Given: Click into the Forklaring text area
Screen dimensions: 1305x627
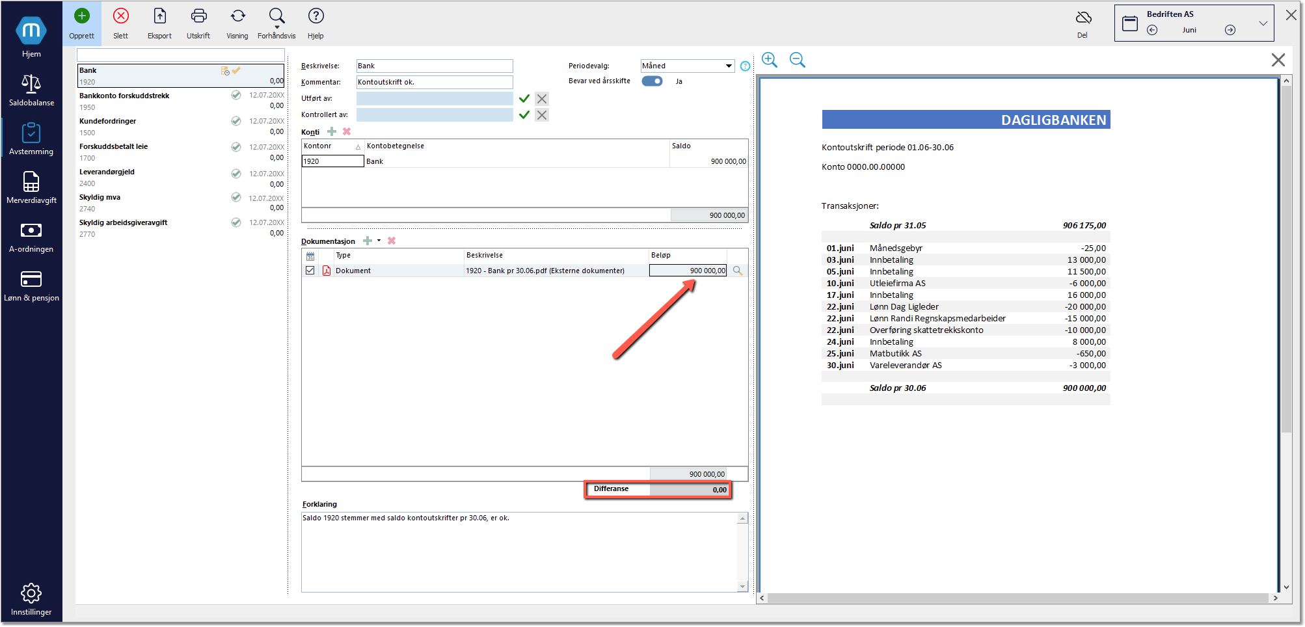Looking at the screenshot, I should pos(520,552).
